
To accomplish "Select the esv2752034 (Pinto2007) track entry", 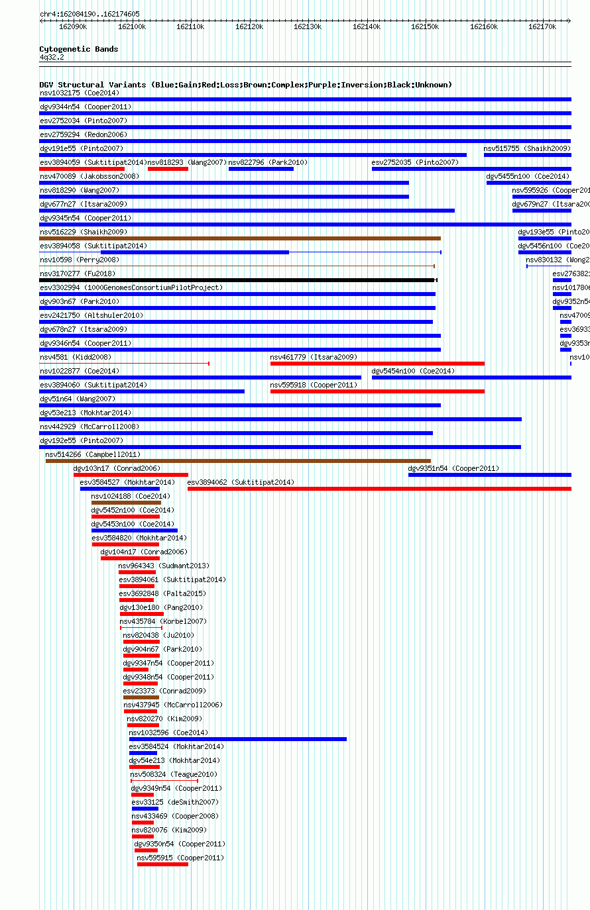I will click(84, 121).
